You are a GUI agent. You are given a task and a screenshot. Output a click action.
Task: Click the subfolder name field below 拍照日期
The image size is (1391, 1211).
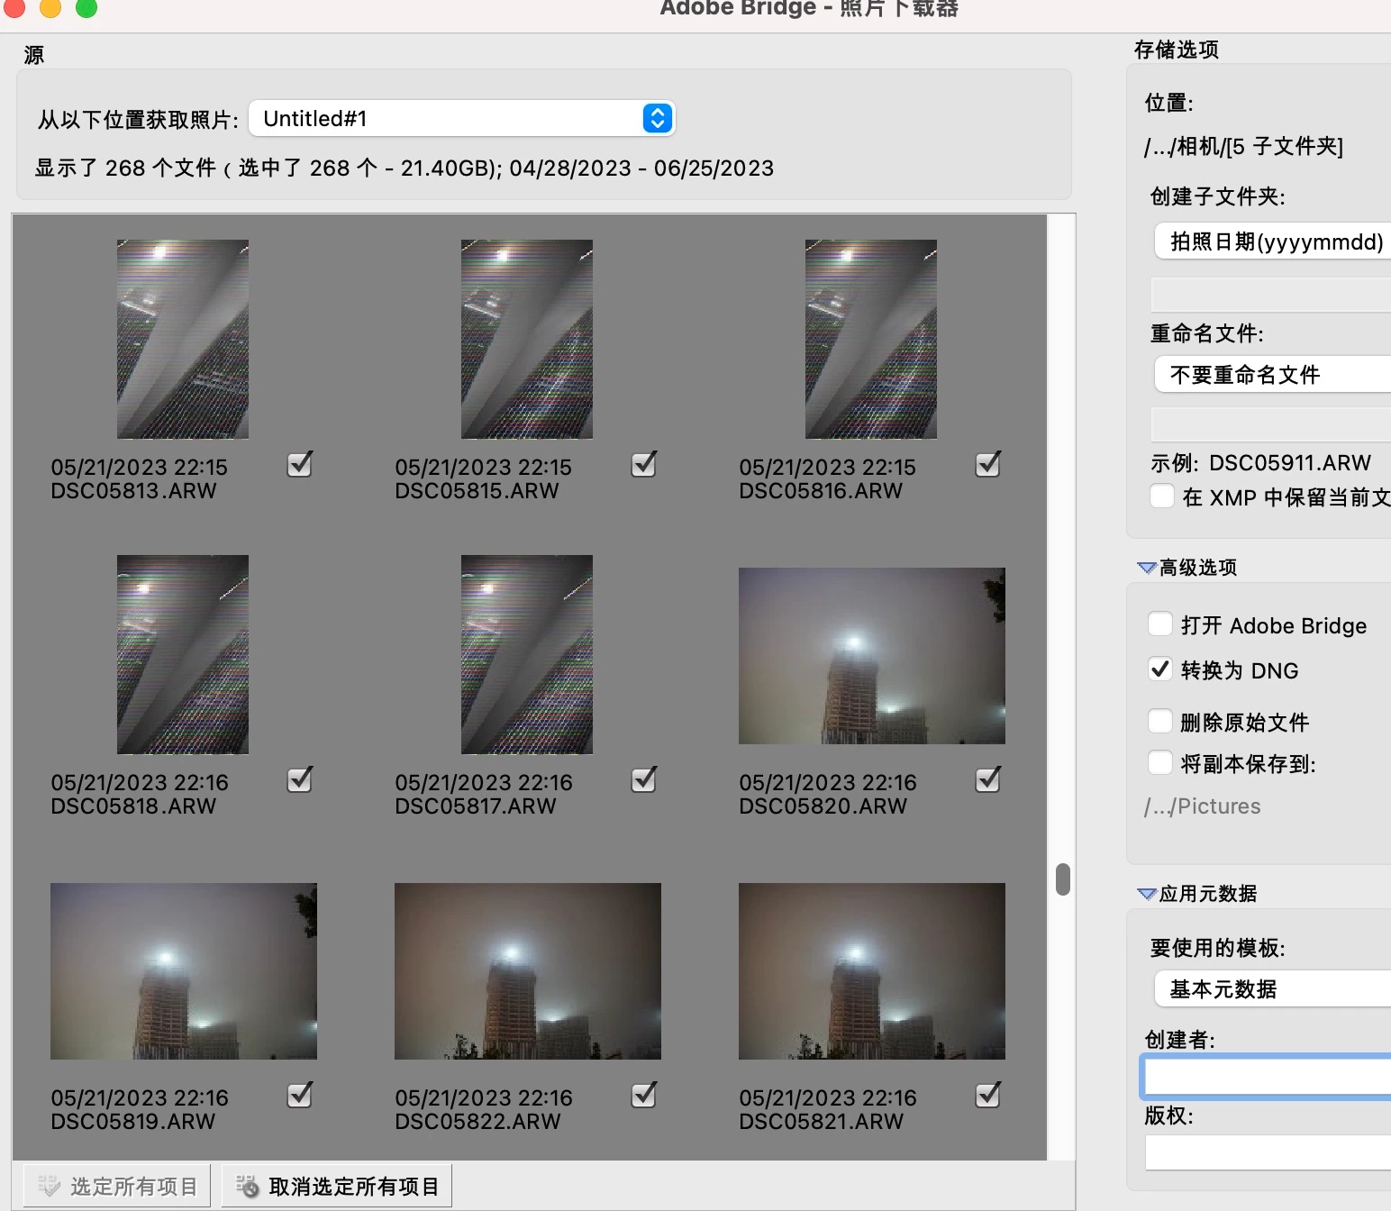pos(1271,295)
